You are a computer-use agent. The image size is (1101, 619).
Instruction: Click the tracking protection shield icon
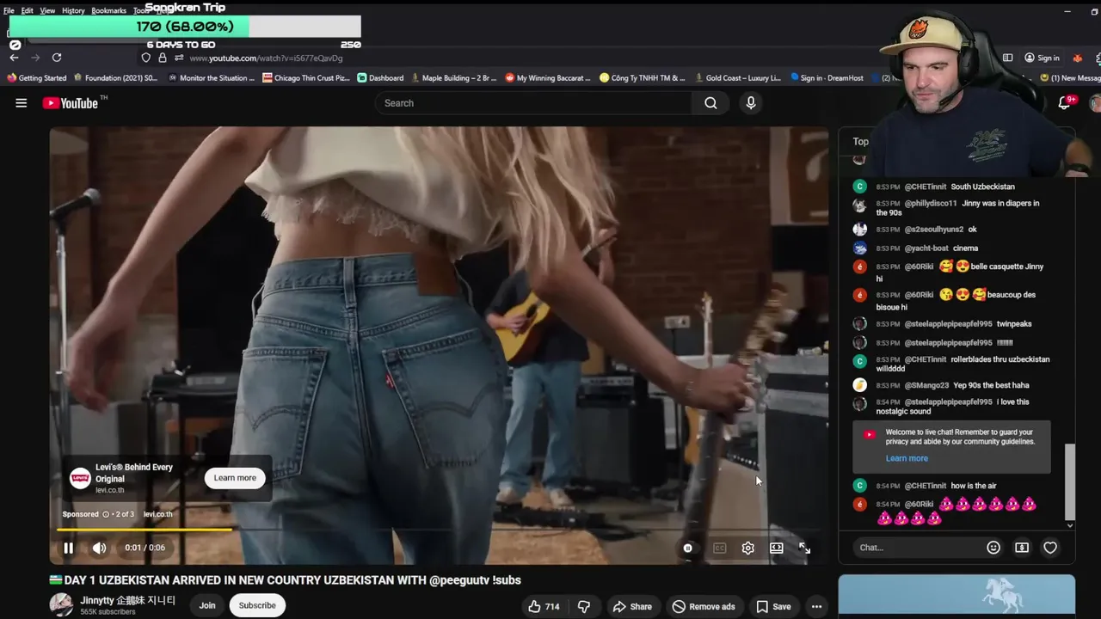[x=145, y=58]
